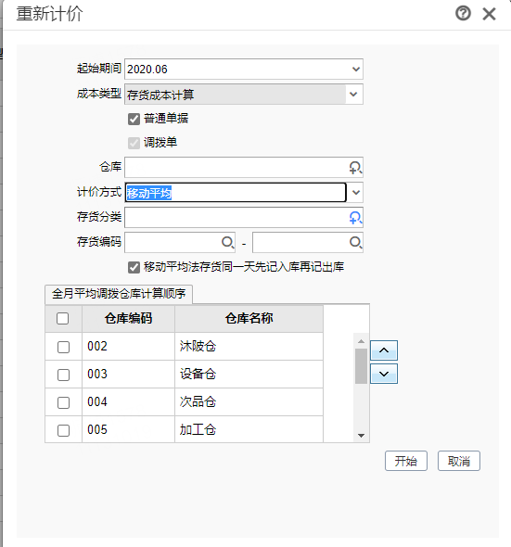Click the 仓库 lookup magnifier icon
The image size is (511, 547).
pyautogui.click(x=355, y=168)
